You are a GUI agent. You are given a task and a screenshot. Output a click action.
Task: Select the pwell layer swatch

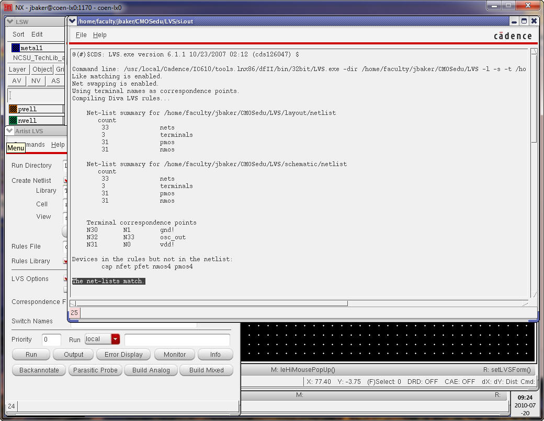[x=14, y=109]
